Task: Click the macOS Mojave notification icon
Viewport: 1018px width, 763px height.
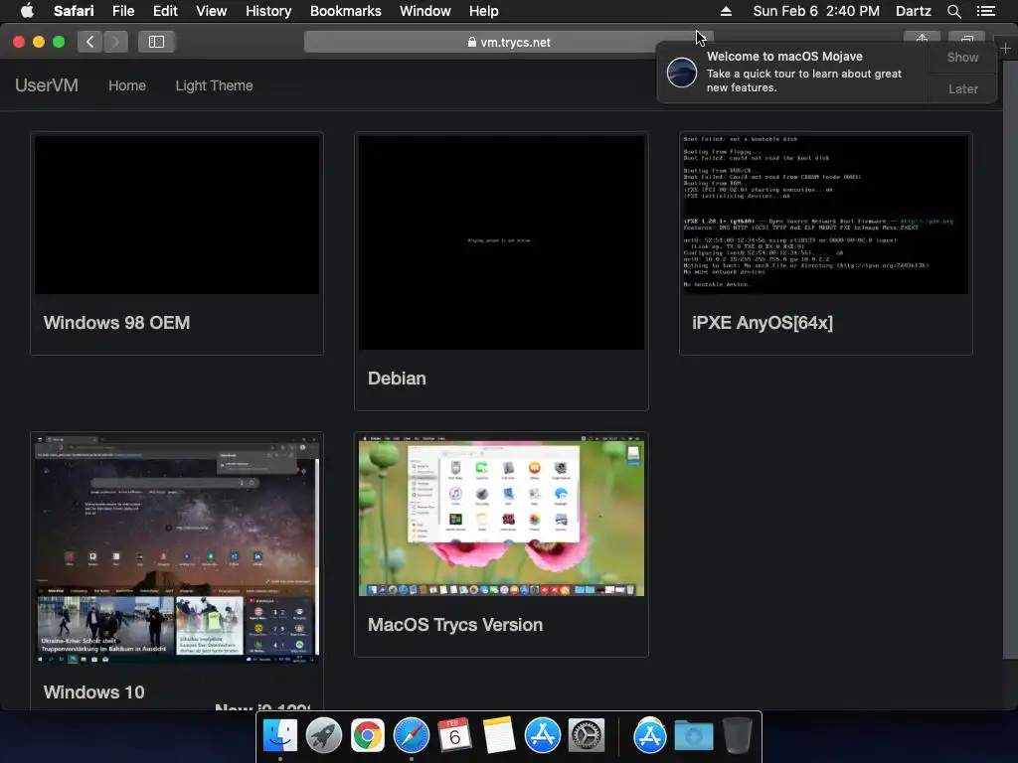Action: (x=682, y=72)
